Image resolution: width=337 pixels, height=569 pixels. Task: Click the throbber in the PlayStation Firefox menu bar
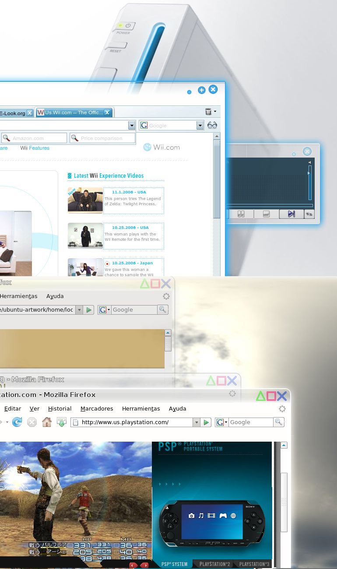[282, 409]
